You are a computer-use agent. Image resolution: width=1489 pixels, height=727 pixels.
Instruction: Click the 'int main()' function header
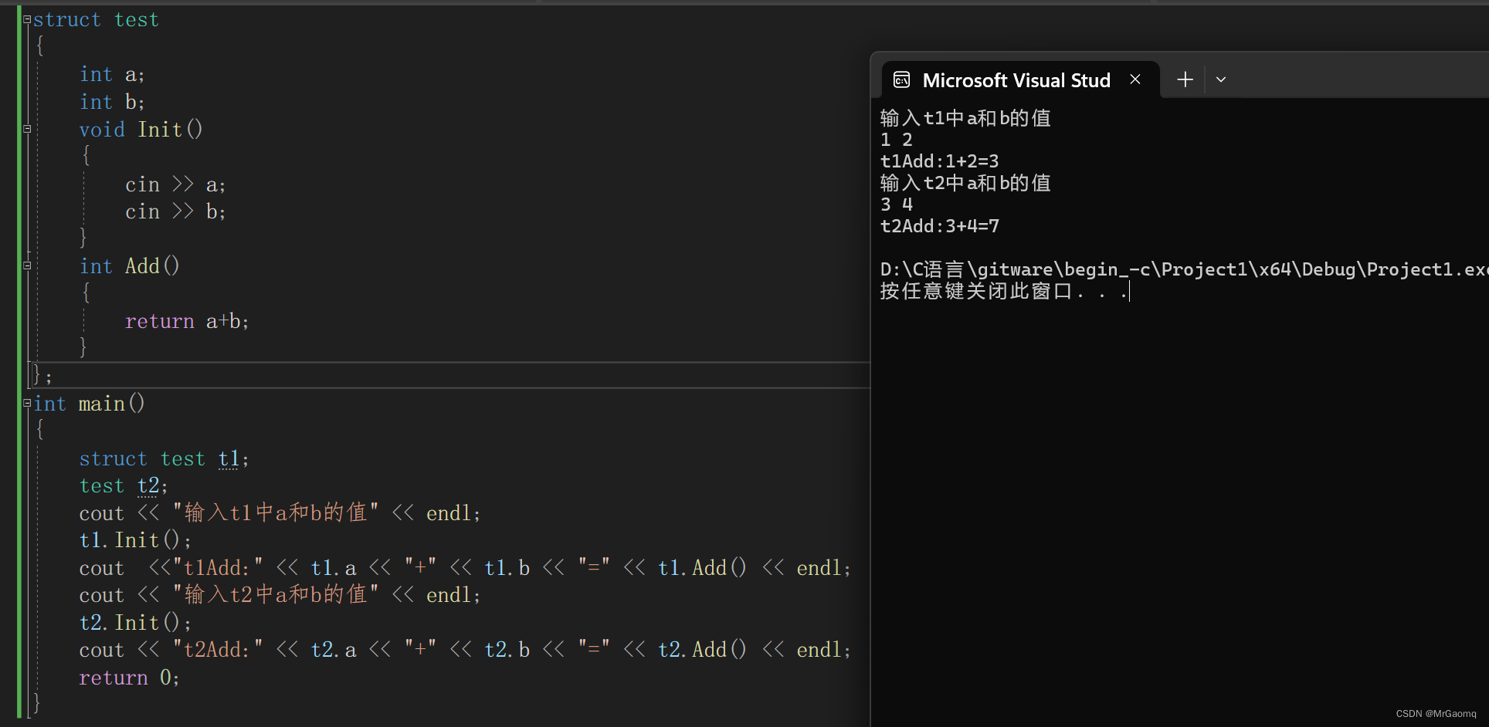pos(90,404)
